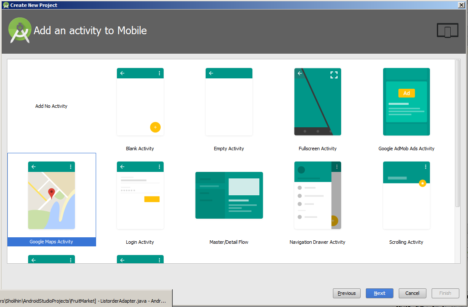Screen dimensions: 468x307
Task: Click the overflow dots on Blank Activity thumbnail
Action: 159,73
